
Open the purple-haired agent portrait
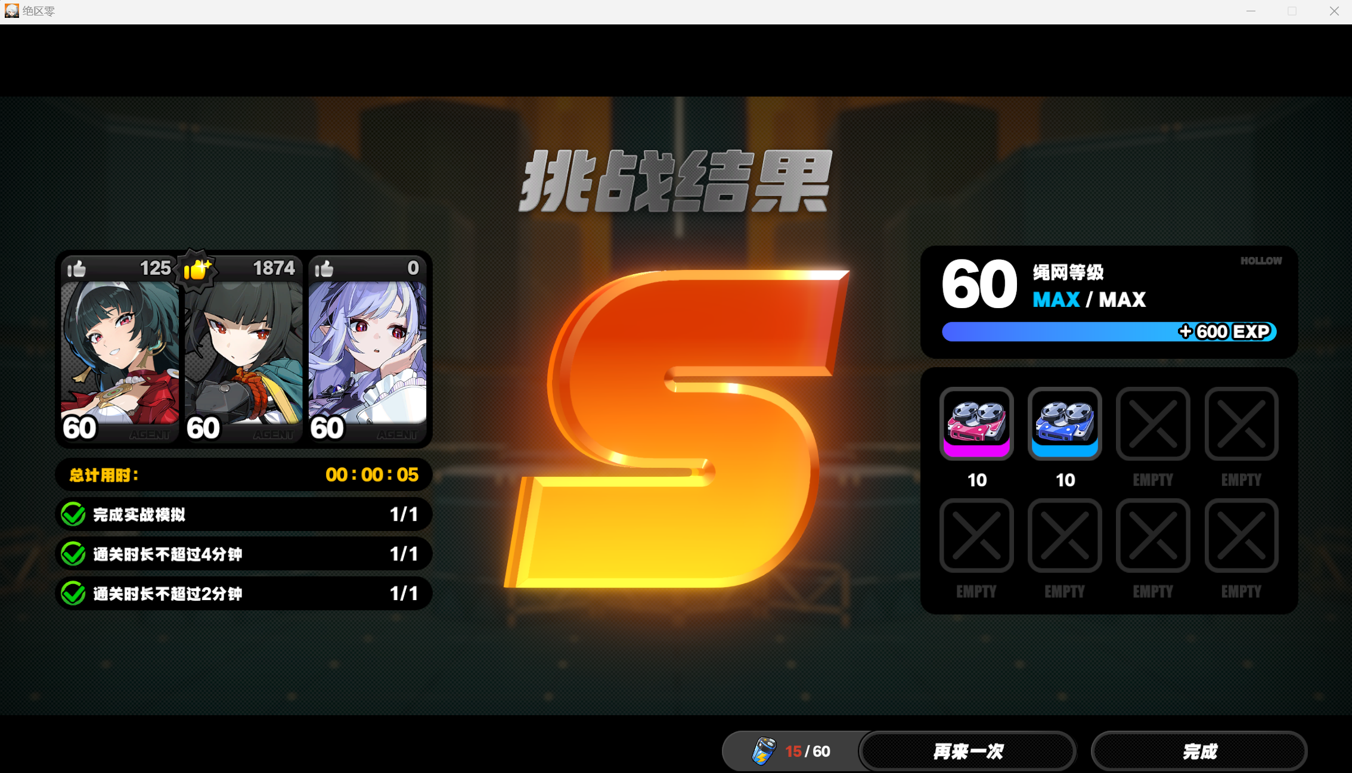tap(367, 352)
